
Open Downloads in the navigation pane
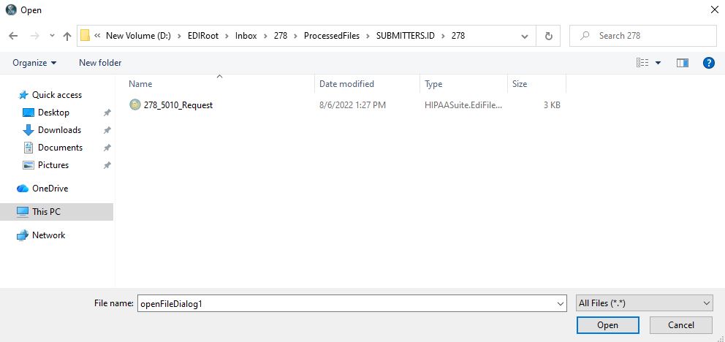[x=59, y=130]
